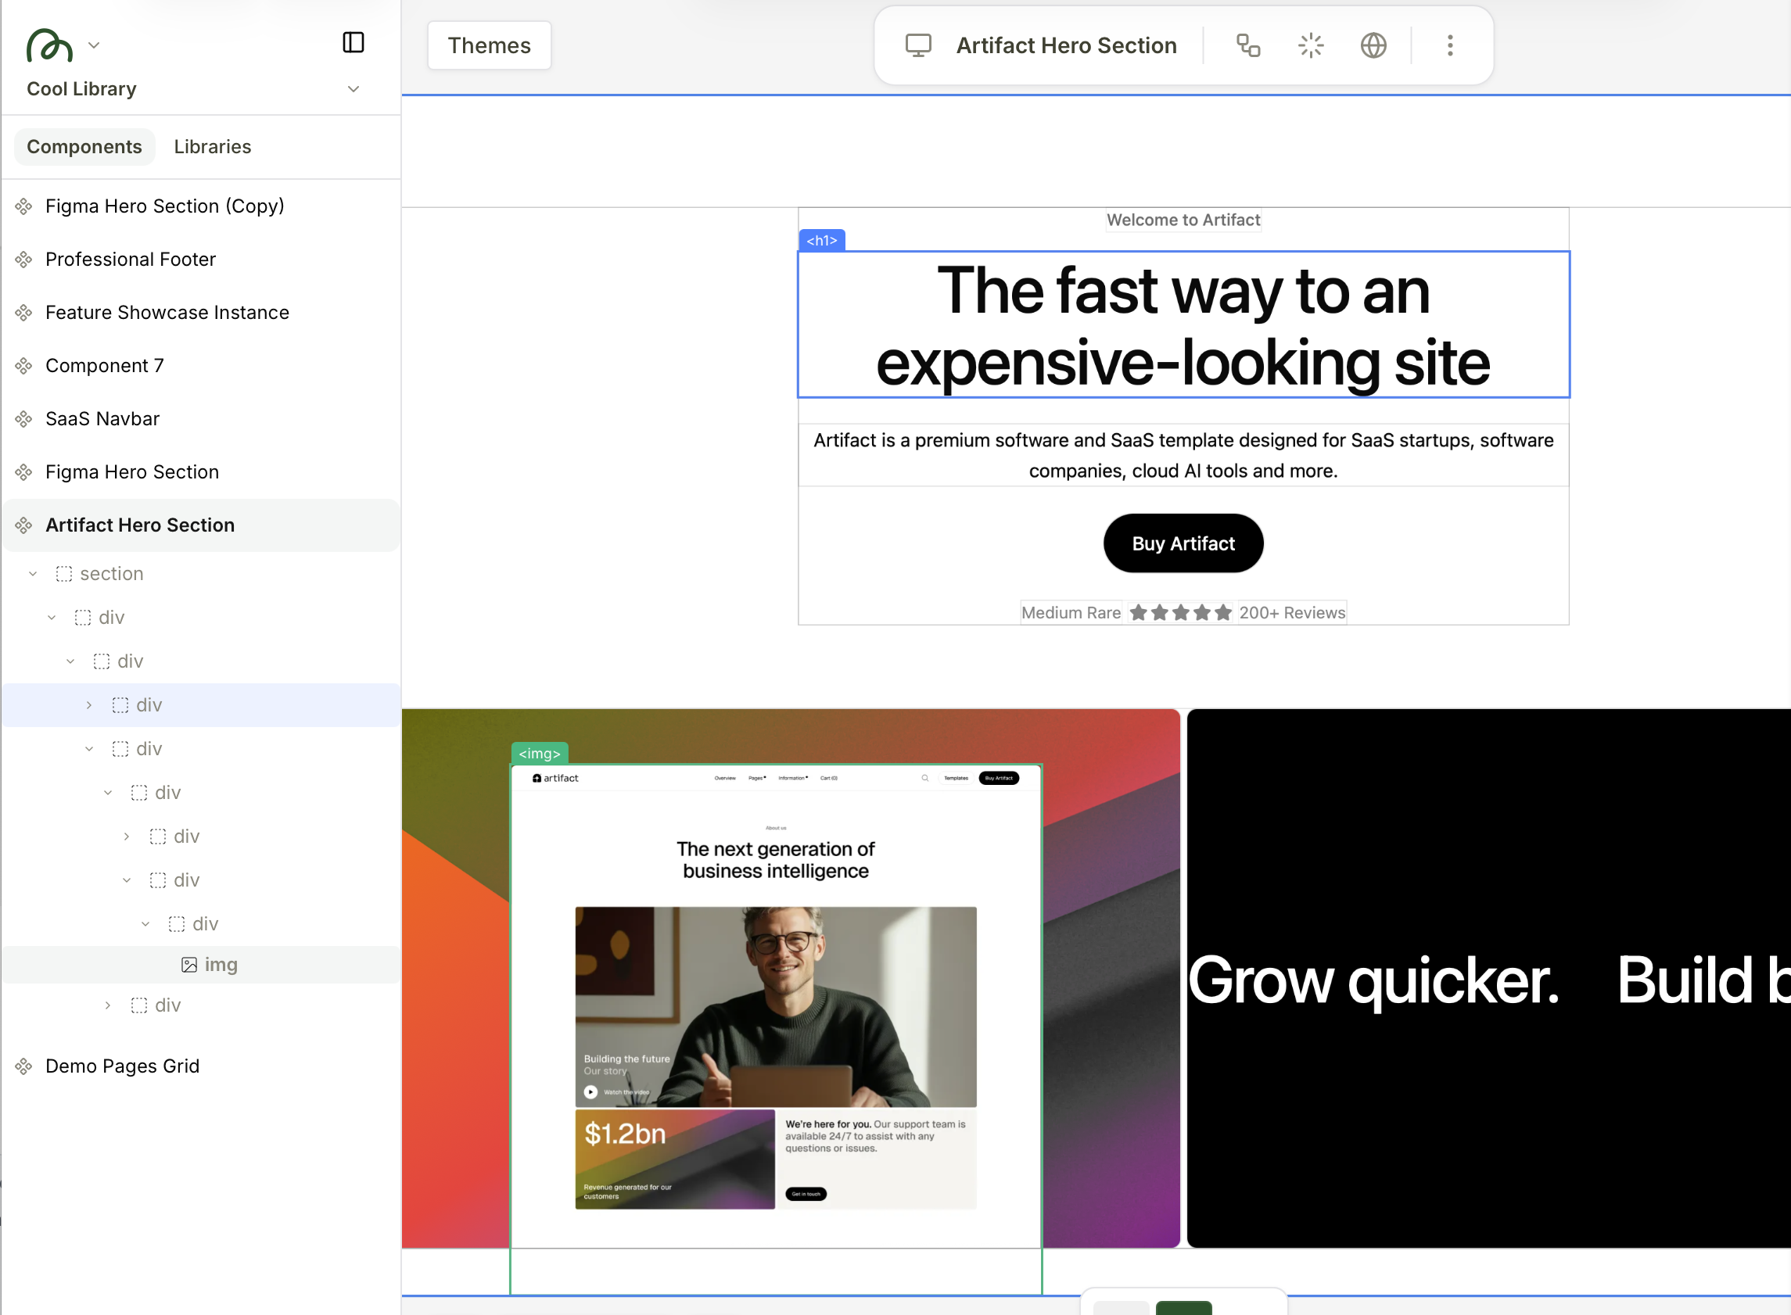Click the artifact website preview image
Viewport: 1791px width, 1315px height.
(775, 1005)
